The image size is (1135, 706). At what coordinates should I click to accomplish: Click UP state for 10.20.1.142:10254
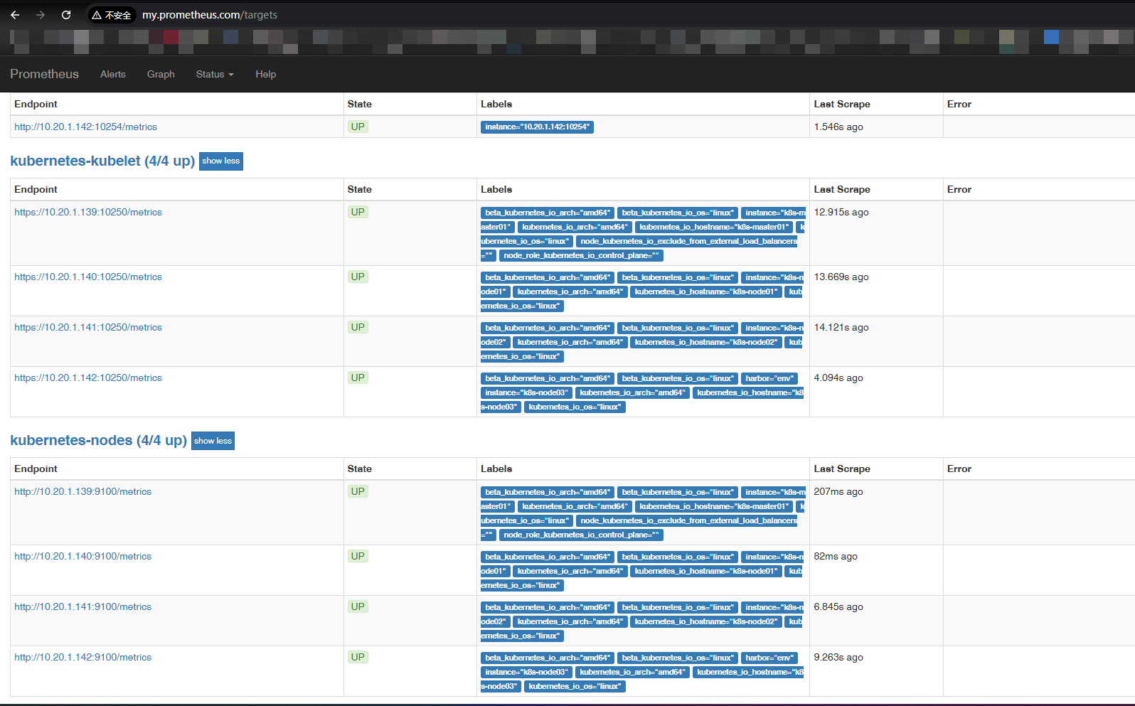click(358, 127)
